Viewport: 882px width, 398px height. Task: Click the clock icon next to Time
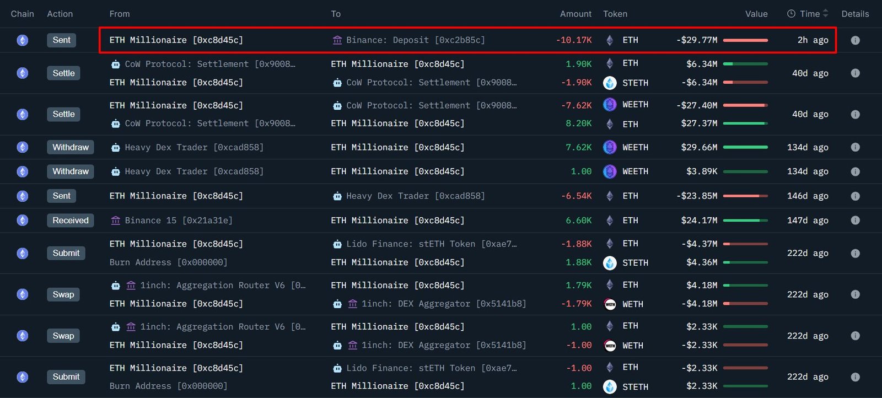pos(791,14)
